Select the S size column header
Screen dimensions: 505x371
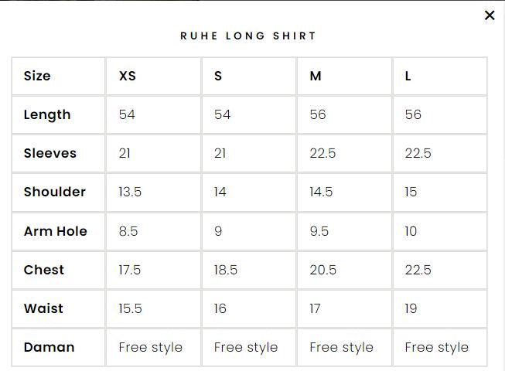click(x=218, y=76)
